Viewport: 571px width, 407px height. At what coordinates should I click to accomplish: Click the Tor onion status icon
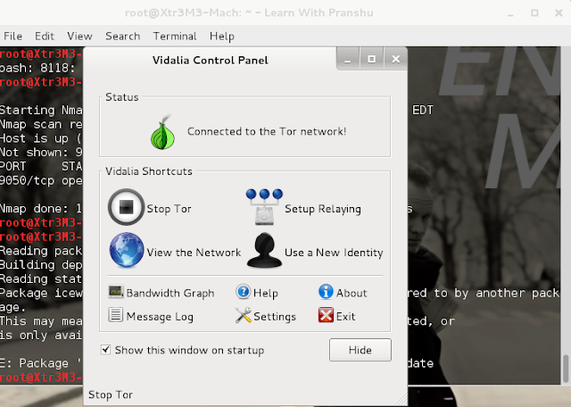160,131
